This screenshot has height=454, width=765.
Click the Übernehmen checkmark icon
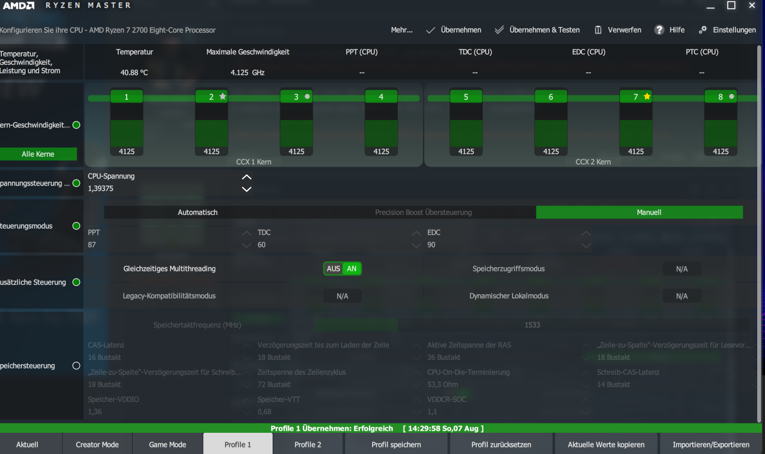pos(430,30)
